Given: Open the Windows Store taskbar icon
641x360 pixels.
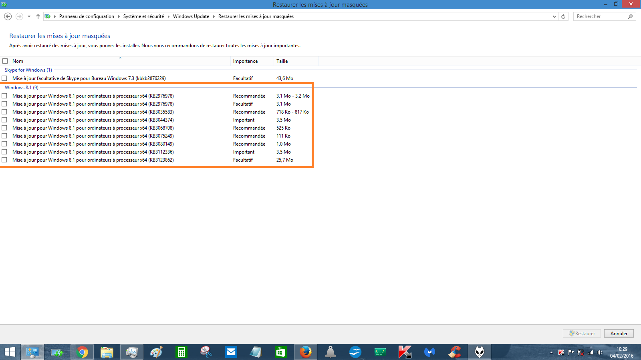Looking at the screenshot, I should pos(280,352).
